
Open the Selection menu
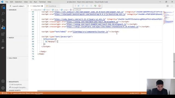coord(18,2)
